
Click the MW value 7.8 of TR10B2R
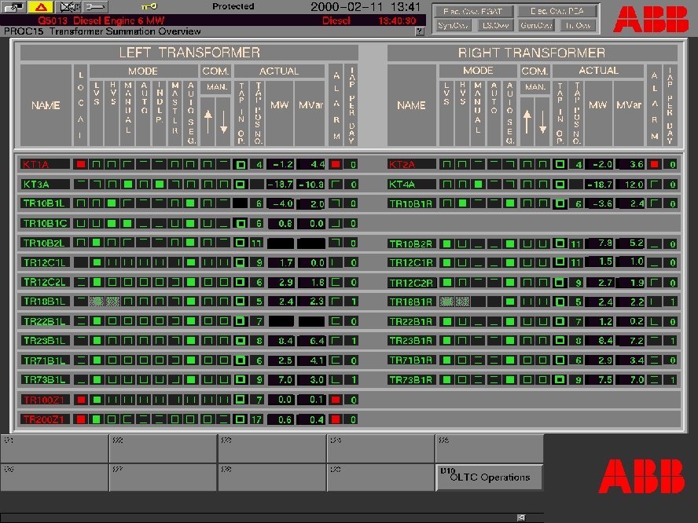pyautogui.click(x=599, y=243)
